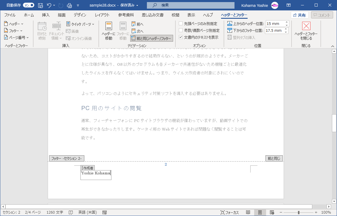
Task: Open the クイック パーツ dropdown
Action: point(80,24)
